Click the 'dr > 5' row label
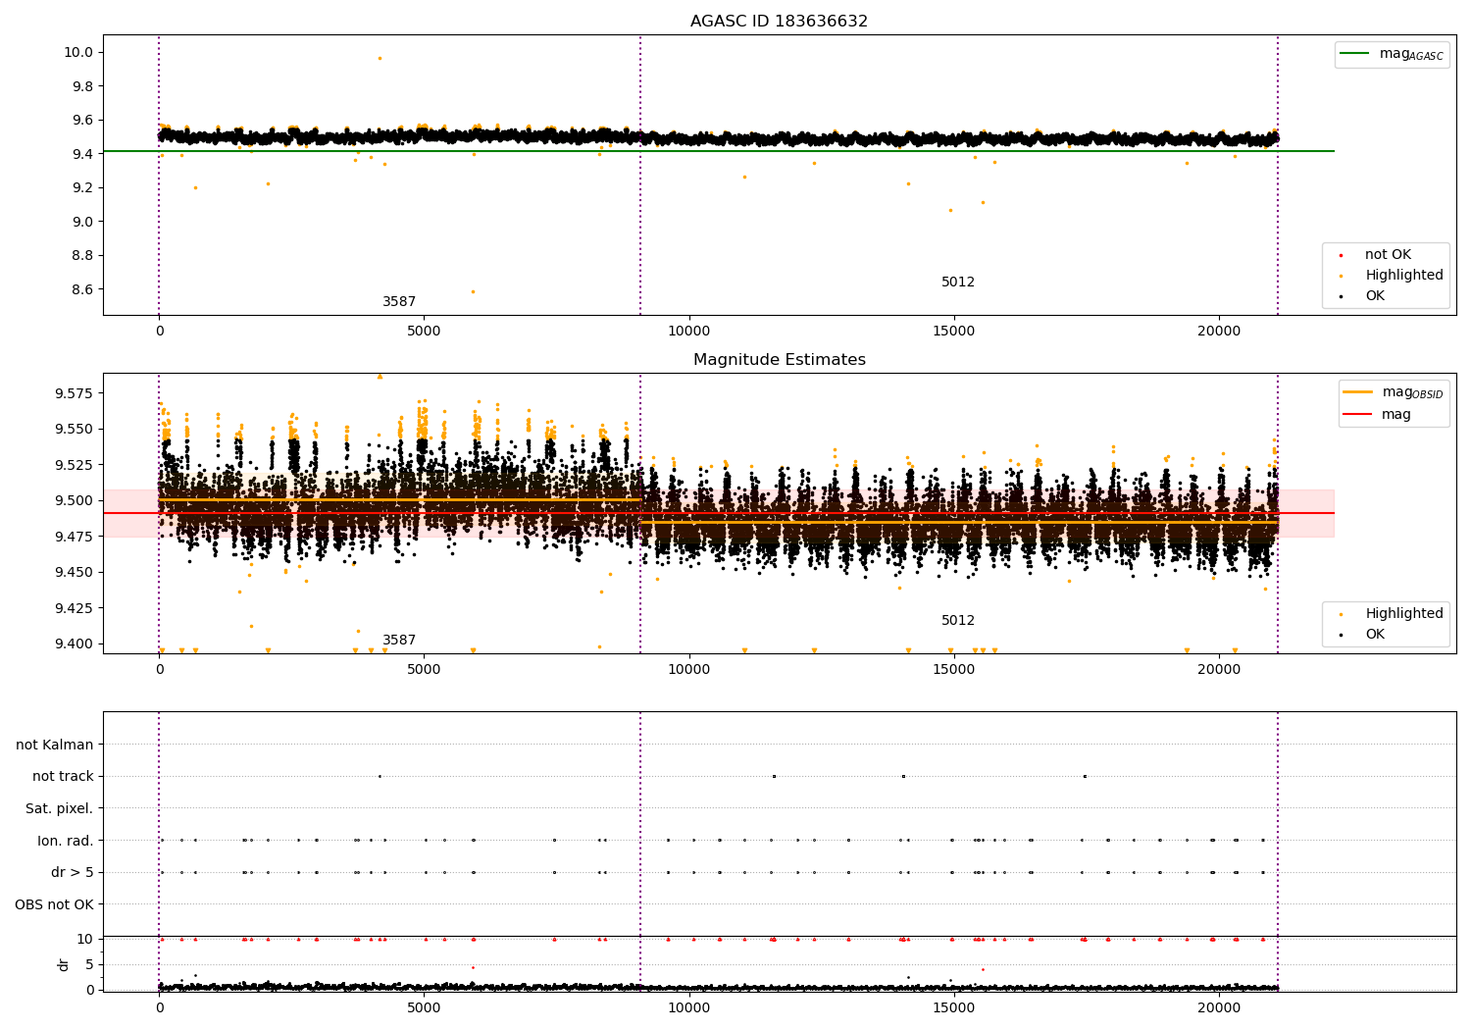 point(73,873)
